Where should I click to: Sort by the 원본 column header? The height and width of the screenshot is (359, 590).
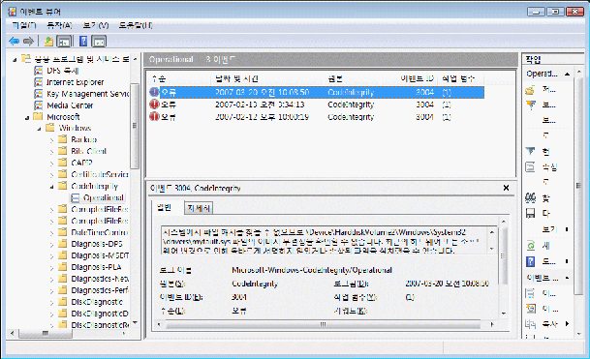(x=335, y=78)
